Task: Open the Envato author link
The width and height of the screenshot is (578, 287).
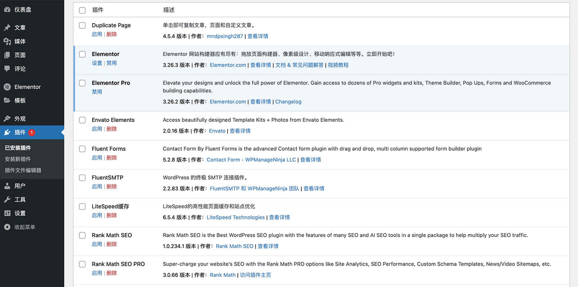Action: click(218, 131)
